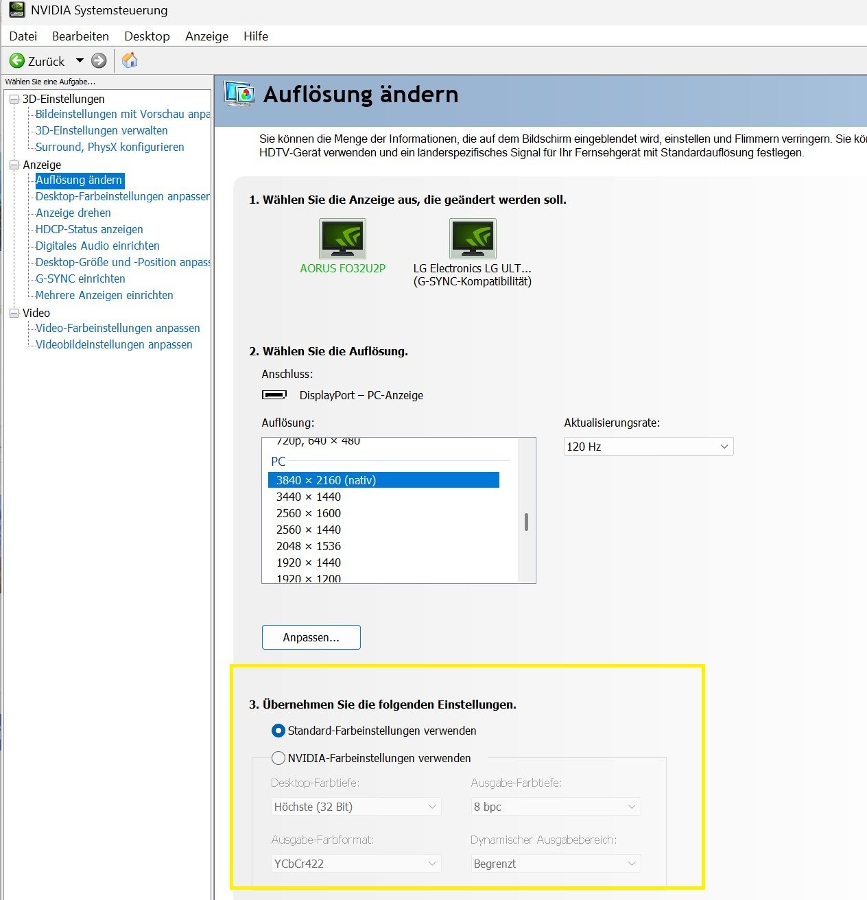Click the forward arrow icon in toolbar
The height and width of the screenshot is (900, 867).
[x=99, y=61]
